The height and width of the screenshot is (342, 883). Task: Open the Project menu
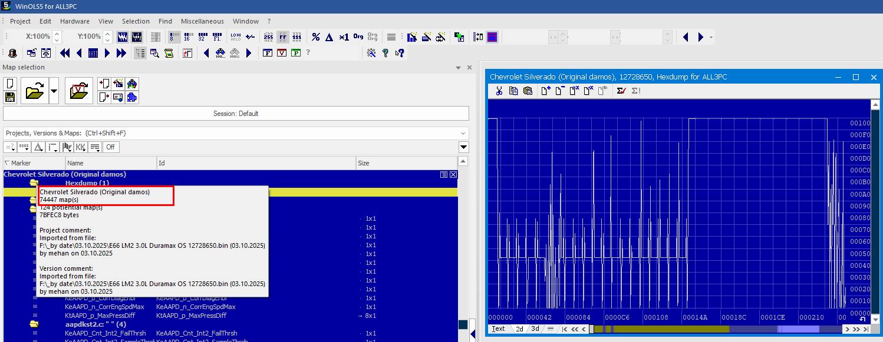click(x=20, y=21)
